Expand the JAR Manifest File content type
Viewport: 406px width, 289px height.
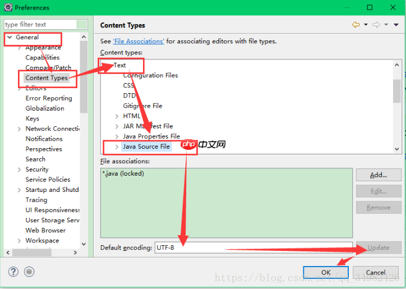tap(117, 126)
